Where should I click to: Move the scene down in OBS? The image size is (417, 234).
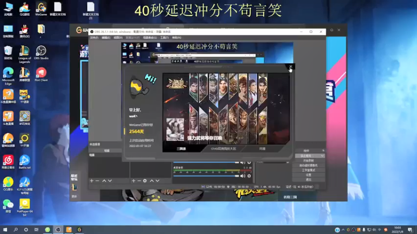110,180
